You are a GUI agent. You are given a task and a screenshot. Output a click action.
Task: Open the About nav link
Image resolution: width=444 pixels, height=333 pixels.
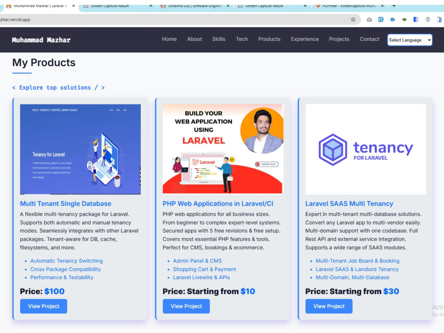pos(194,39)
